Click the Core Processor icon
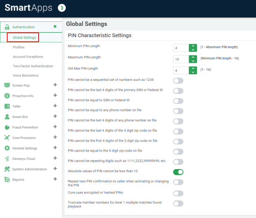256x218 pixels. click(x=7, y=138)
